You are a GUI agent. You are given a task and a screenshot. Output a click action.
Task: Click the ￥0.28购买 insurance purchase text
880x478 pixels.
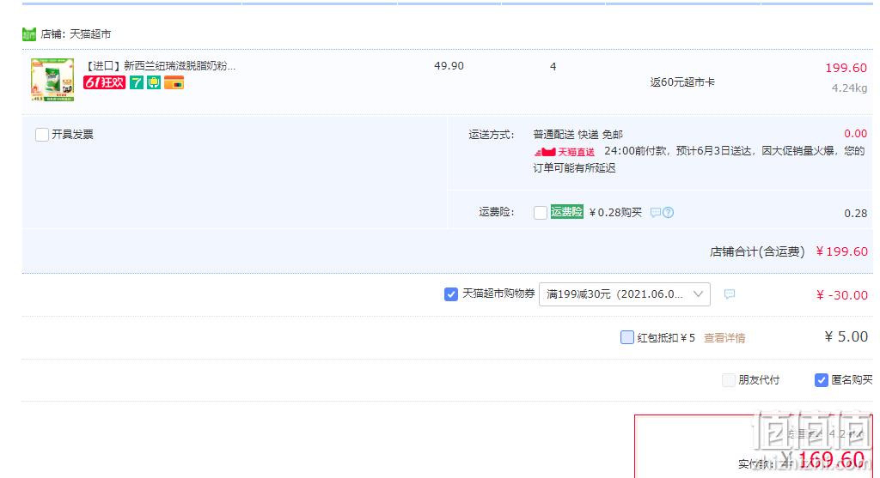point(615,212)
